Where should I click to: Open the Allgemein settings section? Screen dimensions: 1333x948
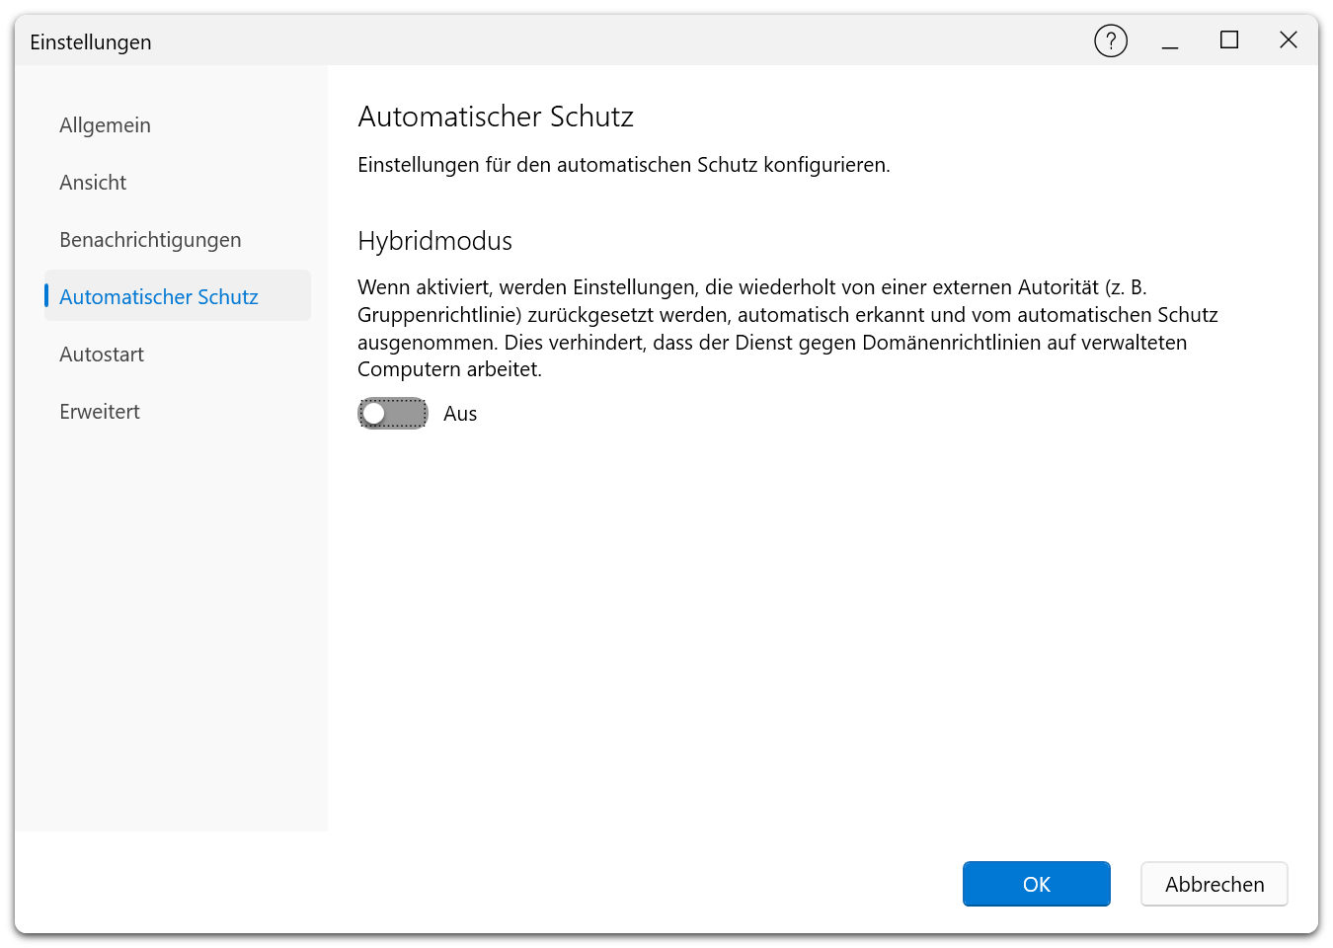(x=178, y=125)
